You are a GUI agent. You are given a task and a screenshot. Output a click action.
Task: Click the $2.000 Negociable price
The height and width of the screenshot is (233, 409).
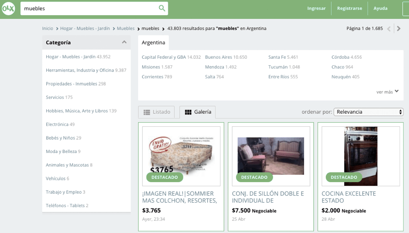point(344,210)
